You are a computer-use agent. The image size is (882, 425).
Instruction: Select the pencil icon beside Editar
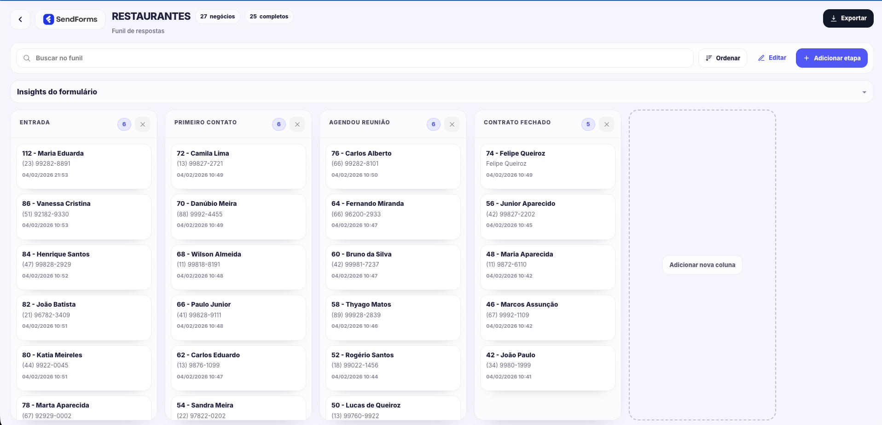click(762, 58)
